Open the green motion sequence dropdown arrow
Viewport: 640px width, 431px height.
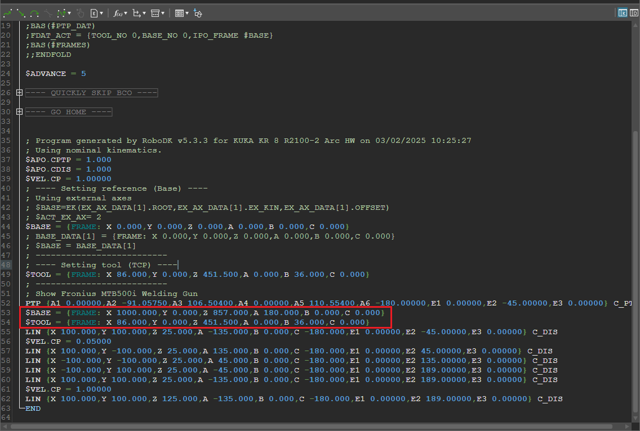[69, 12]
